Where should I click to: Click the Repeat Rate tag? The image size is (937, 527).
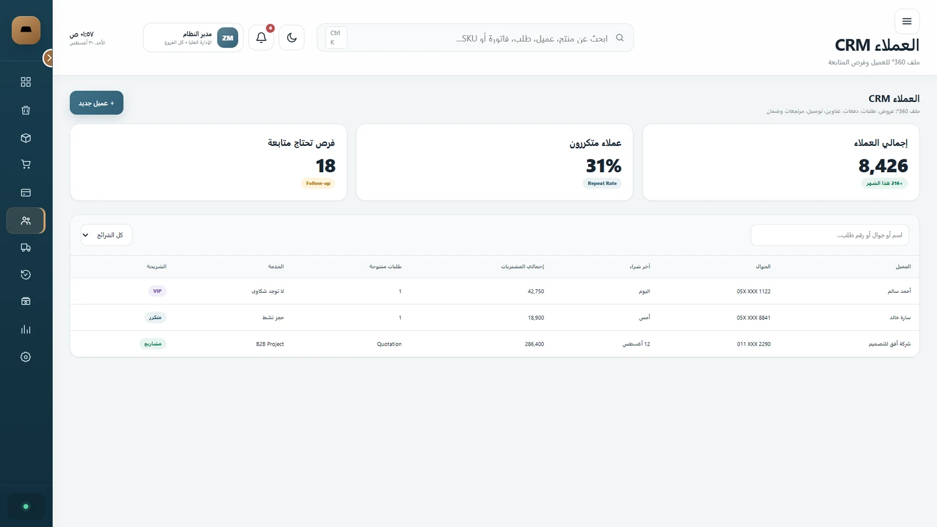click(x=602, y=183)
